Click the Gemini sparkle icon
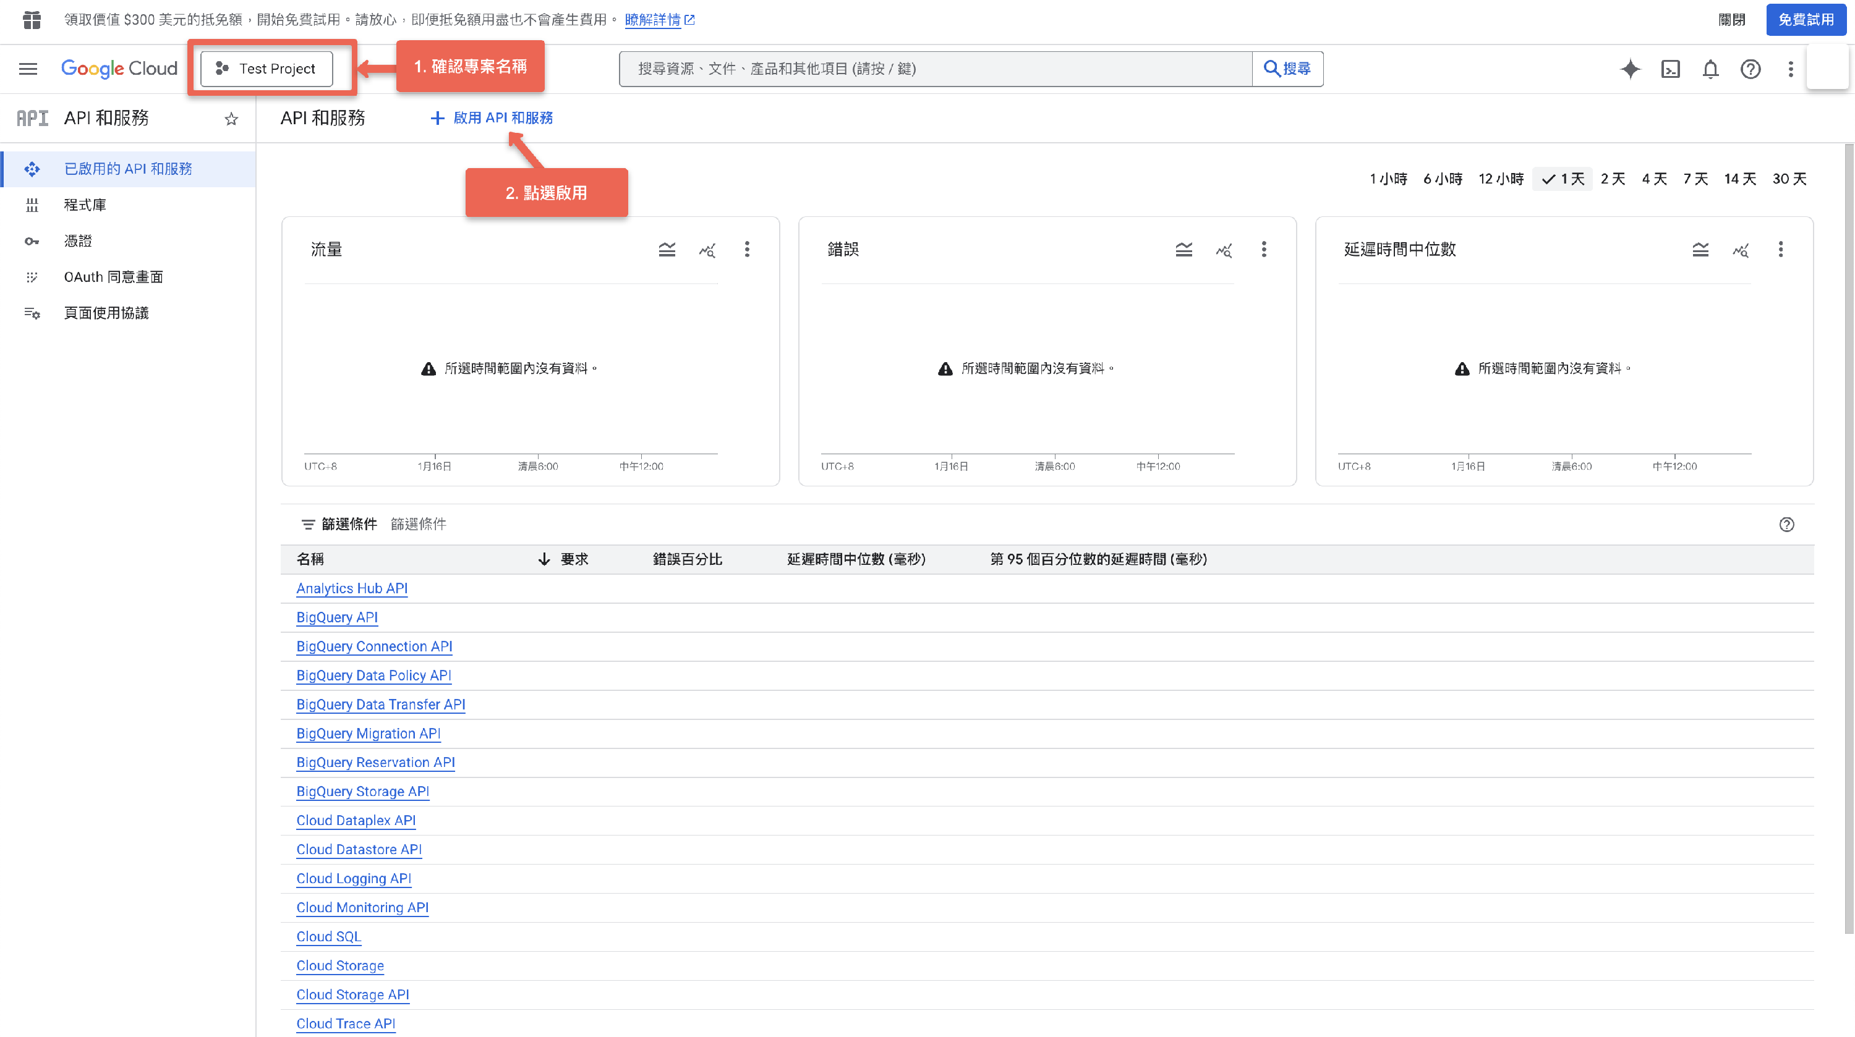 pyautogui.click(x=1629, y=69)
